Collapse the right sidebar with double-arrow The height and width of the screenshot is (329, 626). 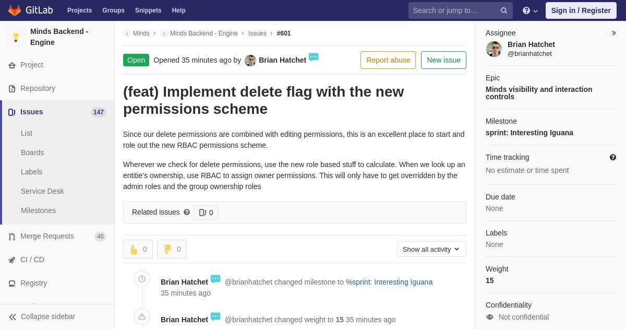(613, 33)
